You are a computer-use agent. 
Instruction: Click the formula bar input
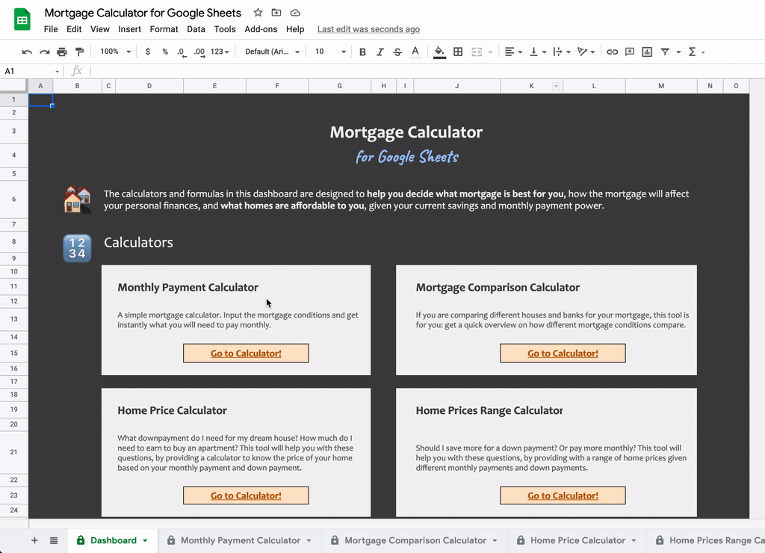pos(427,71)
